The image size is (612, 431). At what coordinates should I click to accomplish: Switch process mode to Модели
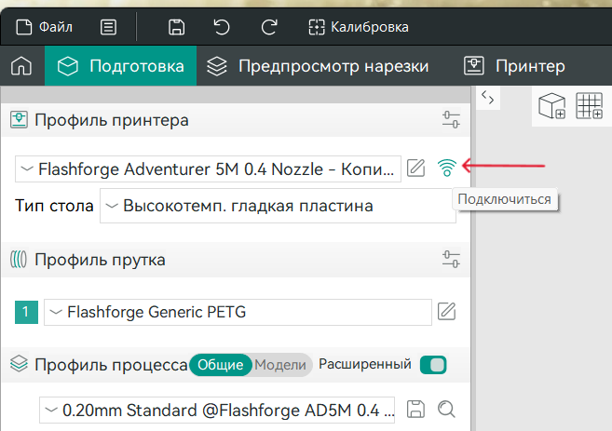[279, 365]
